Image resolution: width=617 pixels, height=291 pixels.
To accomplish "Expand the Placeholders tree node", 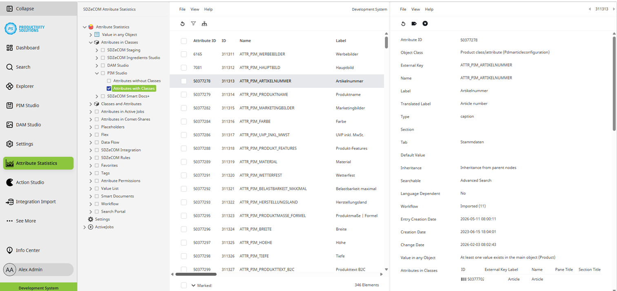I will (91, 127).
